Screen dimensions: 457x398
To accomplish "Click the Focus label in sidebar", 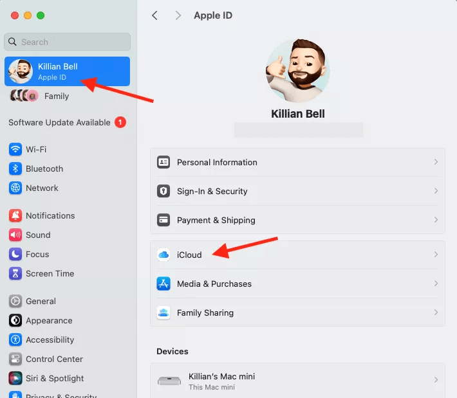I will tap(37, 255).
